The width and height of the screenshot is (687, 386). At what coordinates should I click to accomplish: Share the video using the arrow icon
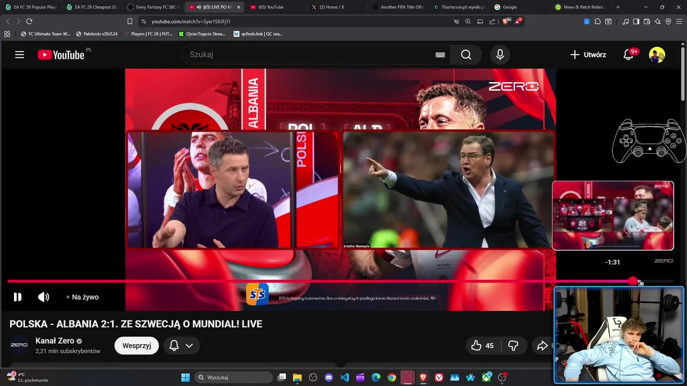click(x=542, y=346)
